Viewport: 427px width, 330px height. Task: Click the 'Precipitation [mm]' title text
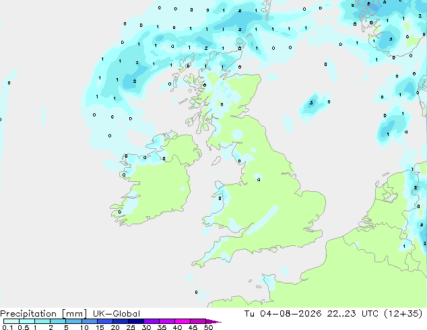click(x=43, y=314)
